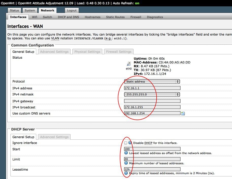This screenshot has width=232, height=179.
Task: Switch to Wifi subtab
Action: click(x=35, y=17)
